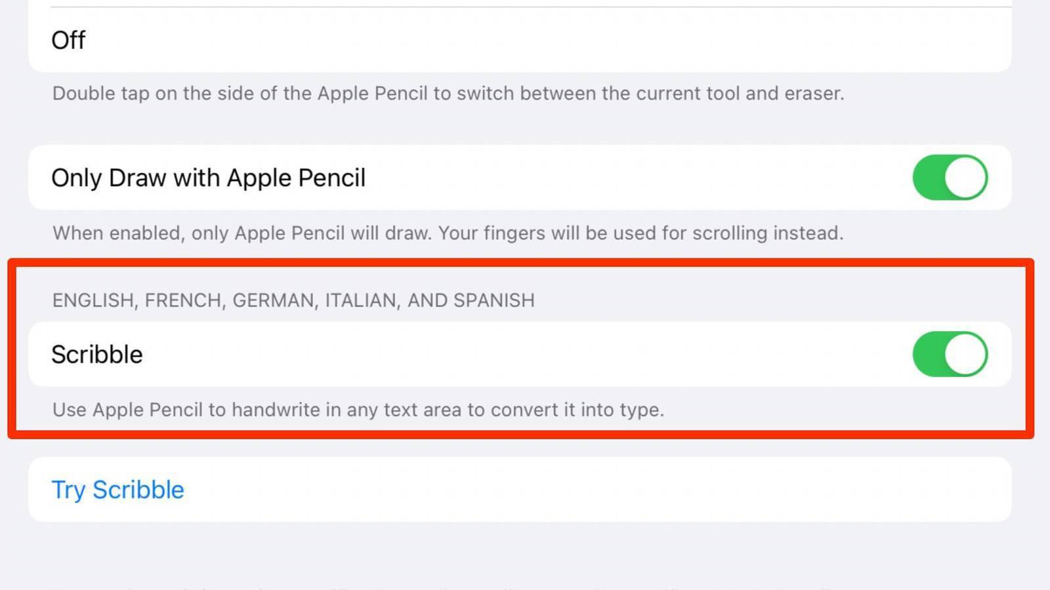Click the 'When enabled, only Apple Pencil' footnote
This screenshot has width=1050, height=590.
pos(448,233)
